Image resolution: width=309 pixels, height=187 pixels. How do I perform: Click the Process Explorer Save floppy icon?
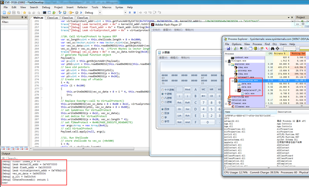point(228,49)
